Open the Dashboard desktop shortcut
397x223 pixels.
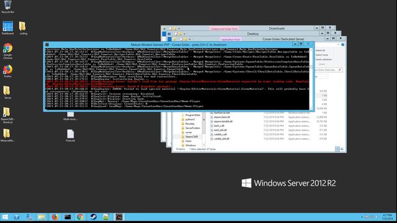coord(7,28)
